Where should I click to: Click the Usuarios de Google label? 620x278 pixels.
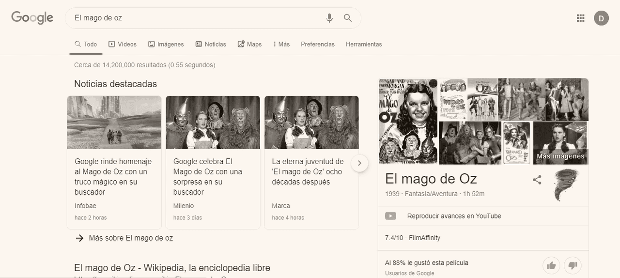coord(409,273)
